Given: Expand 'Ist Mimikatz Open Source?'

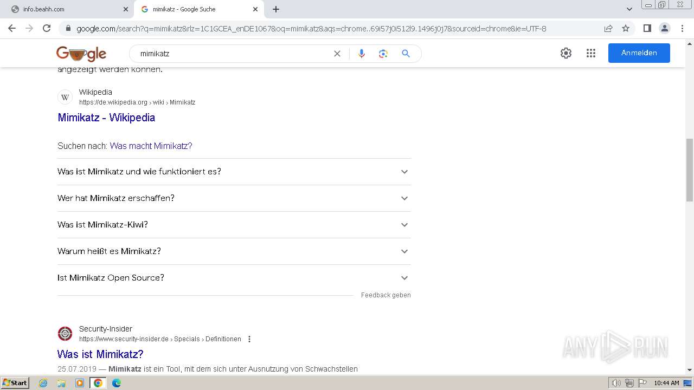Looking at the screenshot, I should click(x=234, y=278).
